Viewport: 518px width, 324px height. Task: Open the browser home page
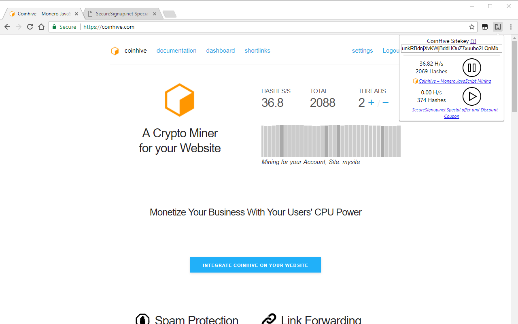coord(41,27)
